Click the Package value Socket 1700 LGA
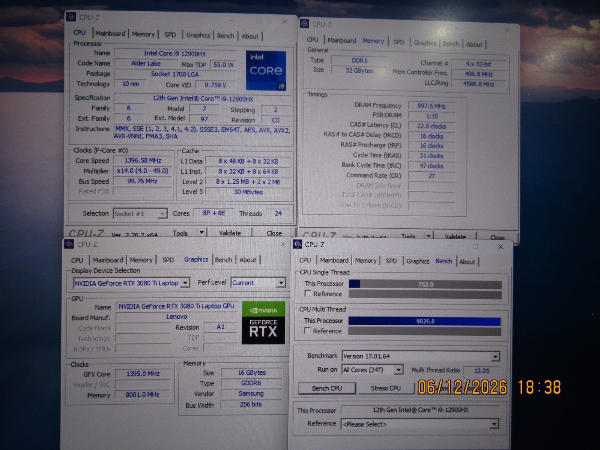The width and height of the screenshot is (600, 450). coord(175,74)
